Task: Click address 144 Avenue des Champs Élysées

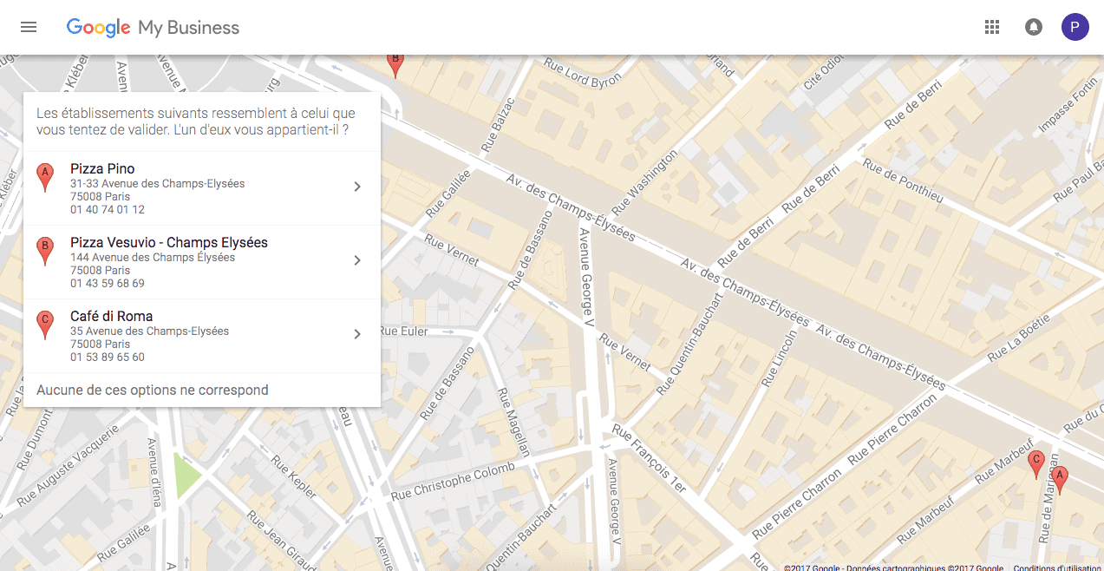Action: pos(153,258)
